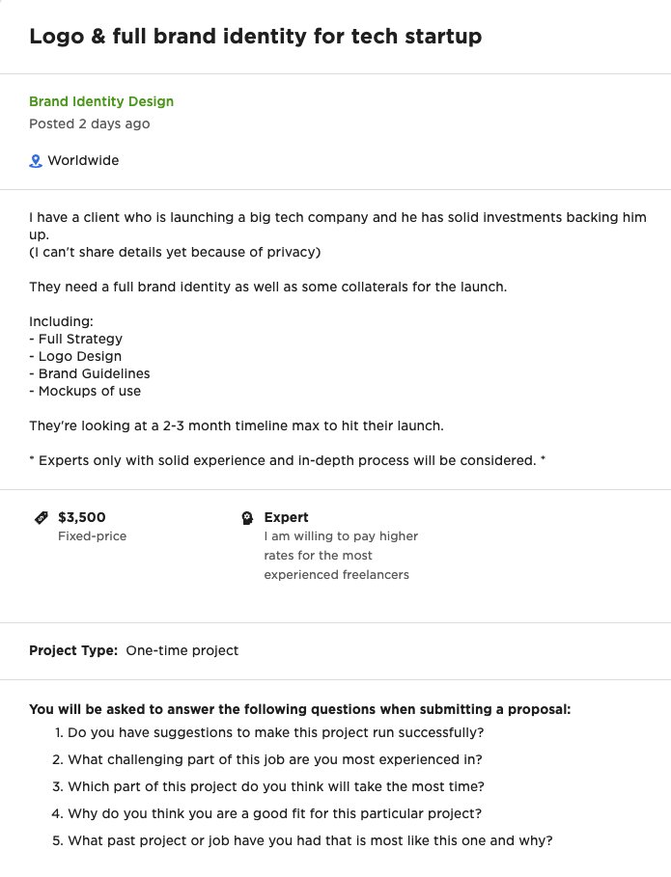
Task: Click the Mockups of use bullet line
Action: pyautogui.click(x=85, y=391)
